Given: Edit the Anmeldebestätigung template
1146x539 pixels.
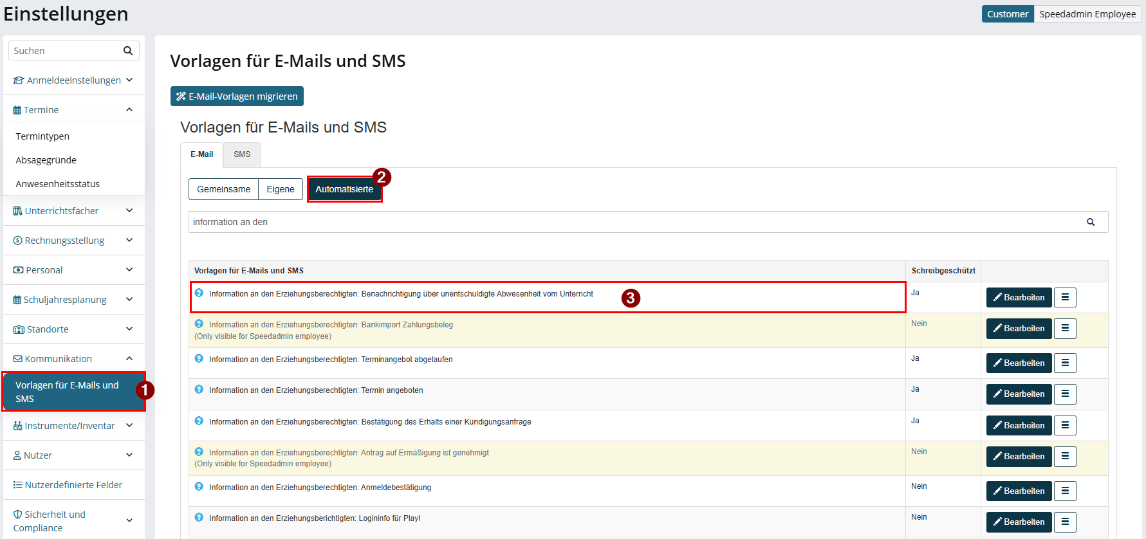Looking at the screenshot, I should 1019,491.
